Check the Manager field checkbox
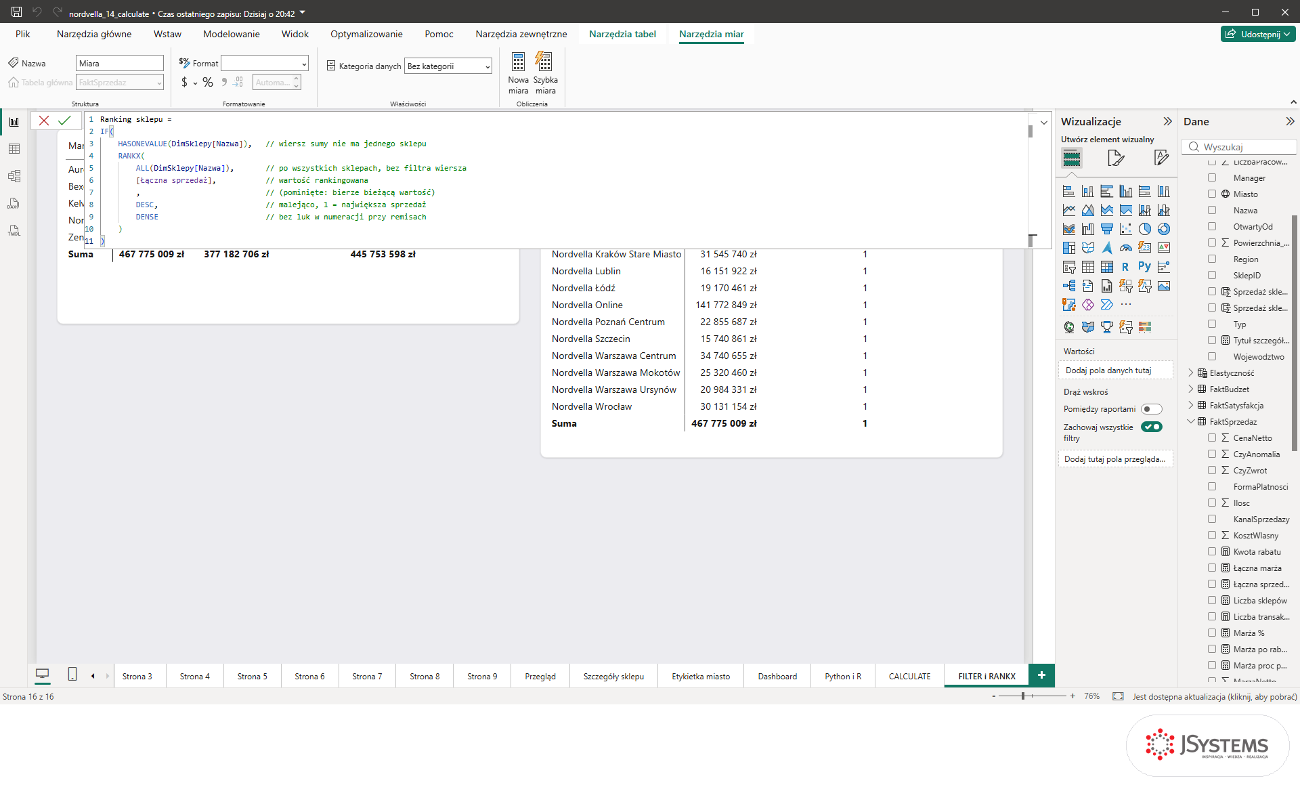This screenshot has height=787, width=1300. point(1212,177)
